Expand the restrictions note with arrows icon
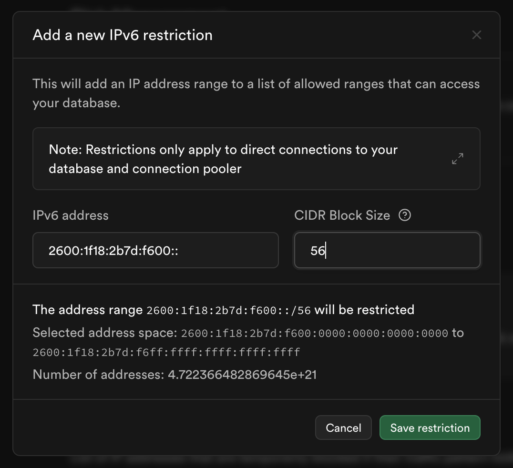 (457, 159)
